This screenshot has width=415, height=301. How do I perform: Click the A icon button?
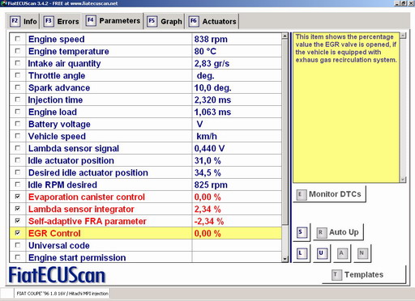pyautogui.click(x=342, y=253)
